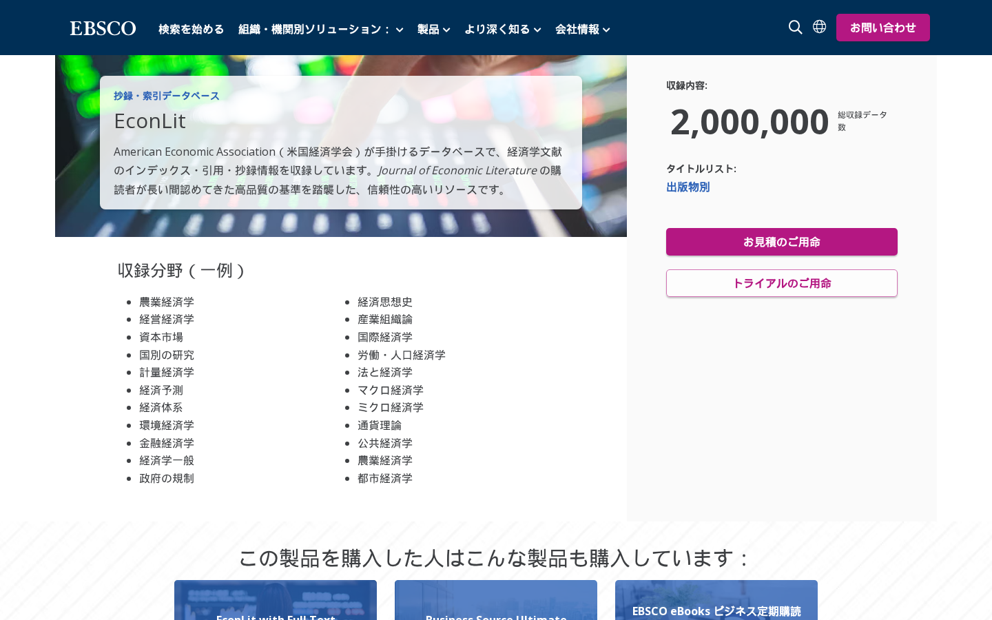Click the ミクロ経済学 list item
The width and height of the screenshot is (992, 620).
391,407
